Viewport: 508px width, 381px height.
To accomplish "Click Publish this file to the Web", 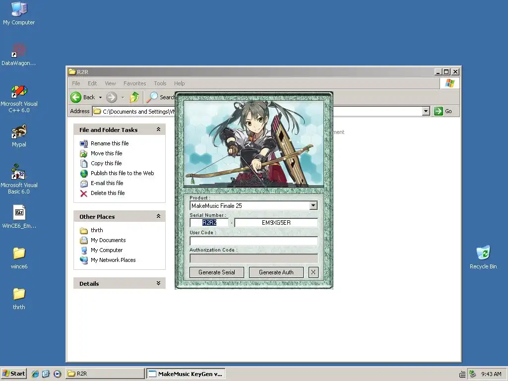I will (122, 173).
